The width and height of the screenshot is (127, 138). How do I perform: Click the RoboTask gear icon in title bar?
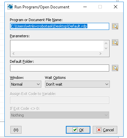10,7
